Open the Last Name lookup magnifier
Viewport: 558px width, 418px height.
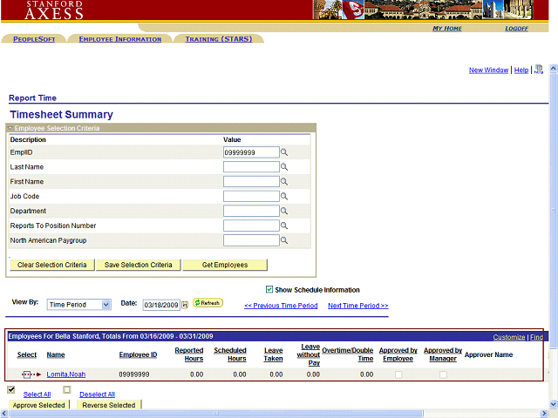click(x=284, y=167)
